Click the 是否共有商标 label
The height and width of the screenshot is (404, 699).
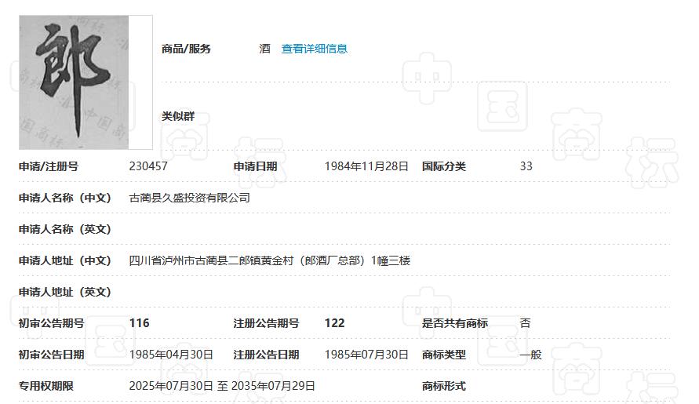point(455,323)
